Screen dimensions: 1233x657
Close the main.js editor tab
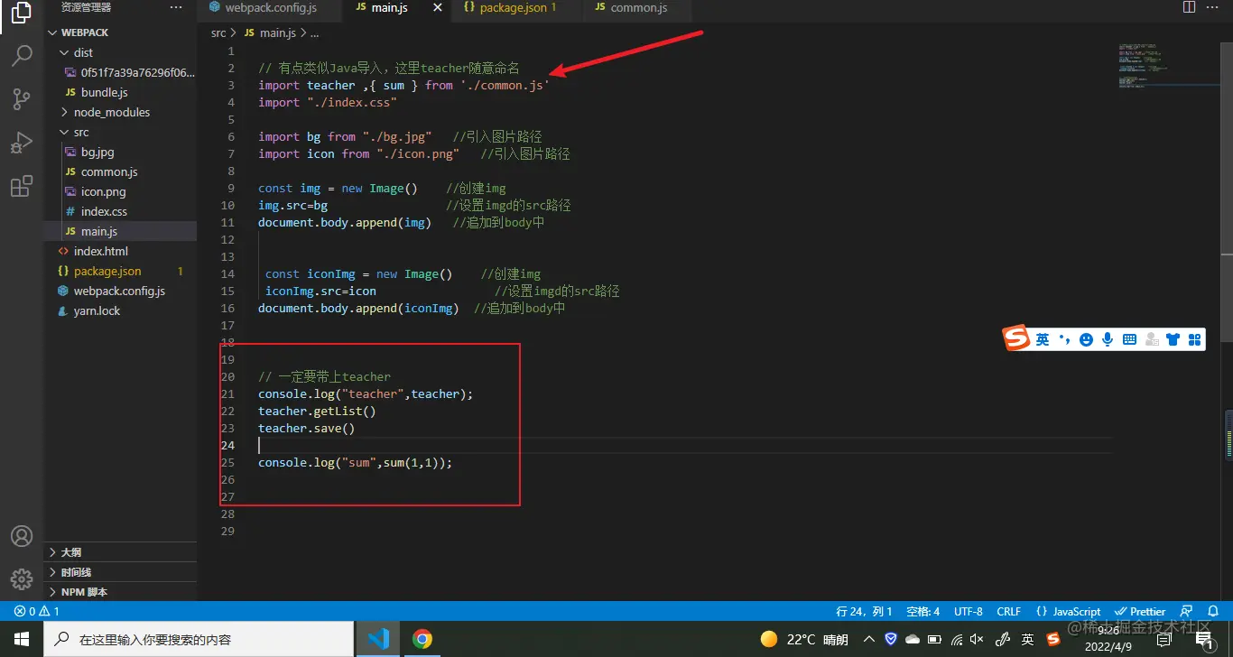438,7
